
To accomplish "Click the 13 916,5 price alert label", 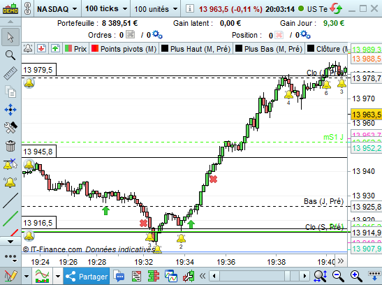I will [x=39, y=223].
